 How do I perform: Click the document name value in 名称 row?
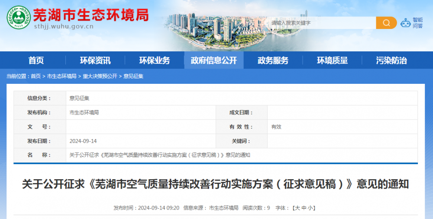[160, 155]
